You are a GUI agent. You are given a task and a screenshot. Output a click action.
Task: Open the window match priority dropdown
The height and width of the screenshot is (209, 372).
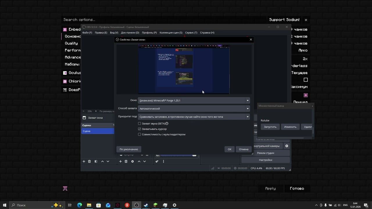pyautogui.click(x=194, y=117)
